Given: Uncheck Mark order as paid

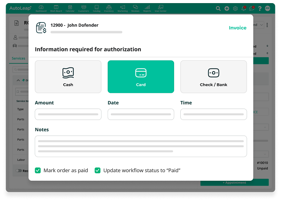Looking at the screenshot, I should 38,170.
